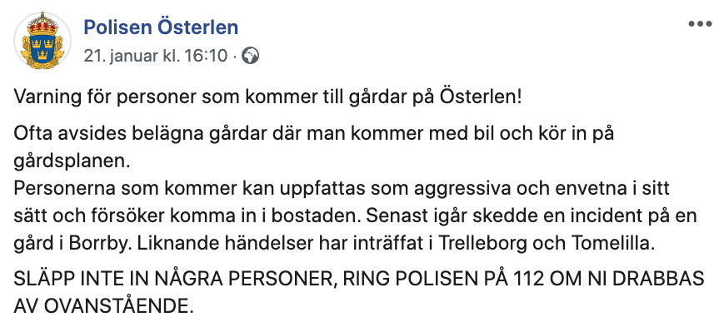This screenshot has height=322, width=719.
Task: Click the globe public-audience icon
Action: 250,56
